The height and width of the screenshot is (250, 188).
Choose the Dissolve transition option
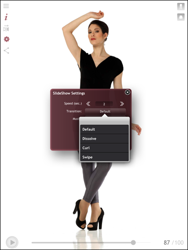click(104, 139)
